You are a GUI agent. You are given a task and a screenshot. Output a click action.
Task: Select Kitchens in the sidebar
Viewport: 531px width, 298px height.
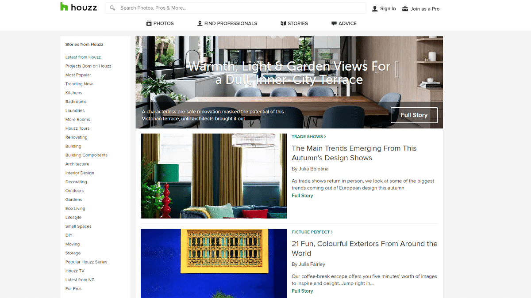coord(74,93)
